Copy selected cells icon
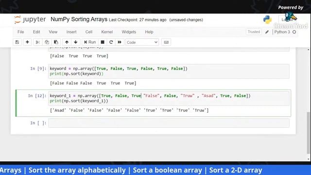 pos(47,42)
